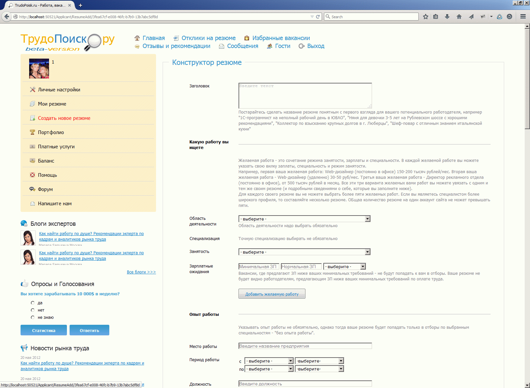The image size is (530, 388).
Task: Expand the toolbar dropdown arrow next to Firebug
Action: [x=491, y=17]
